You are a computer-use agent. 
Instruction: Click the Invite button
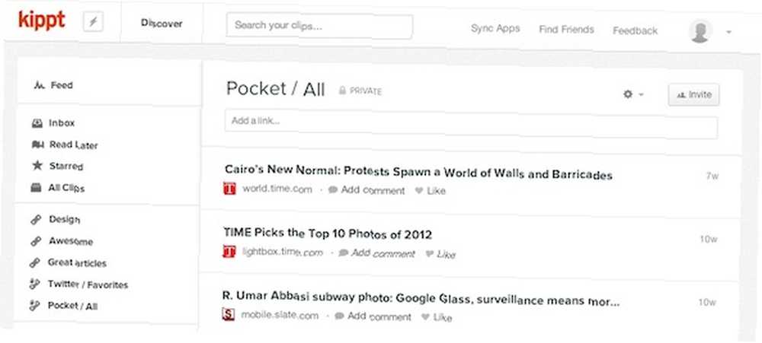tap(694, 94)
